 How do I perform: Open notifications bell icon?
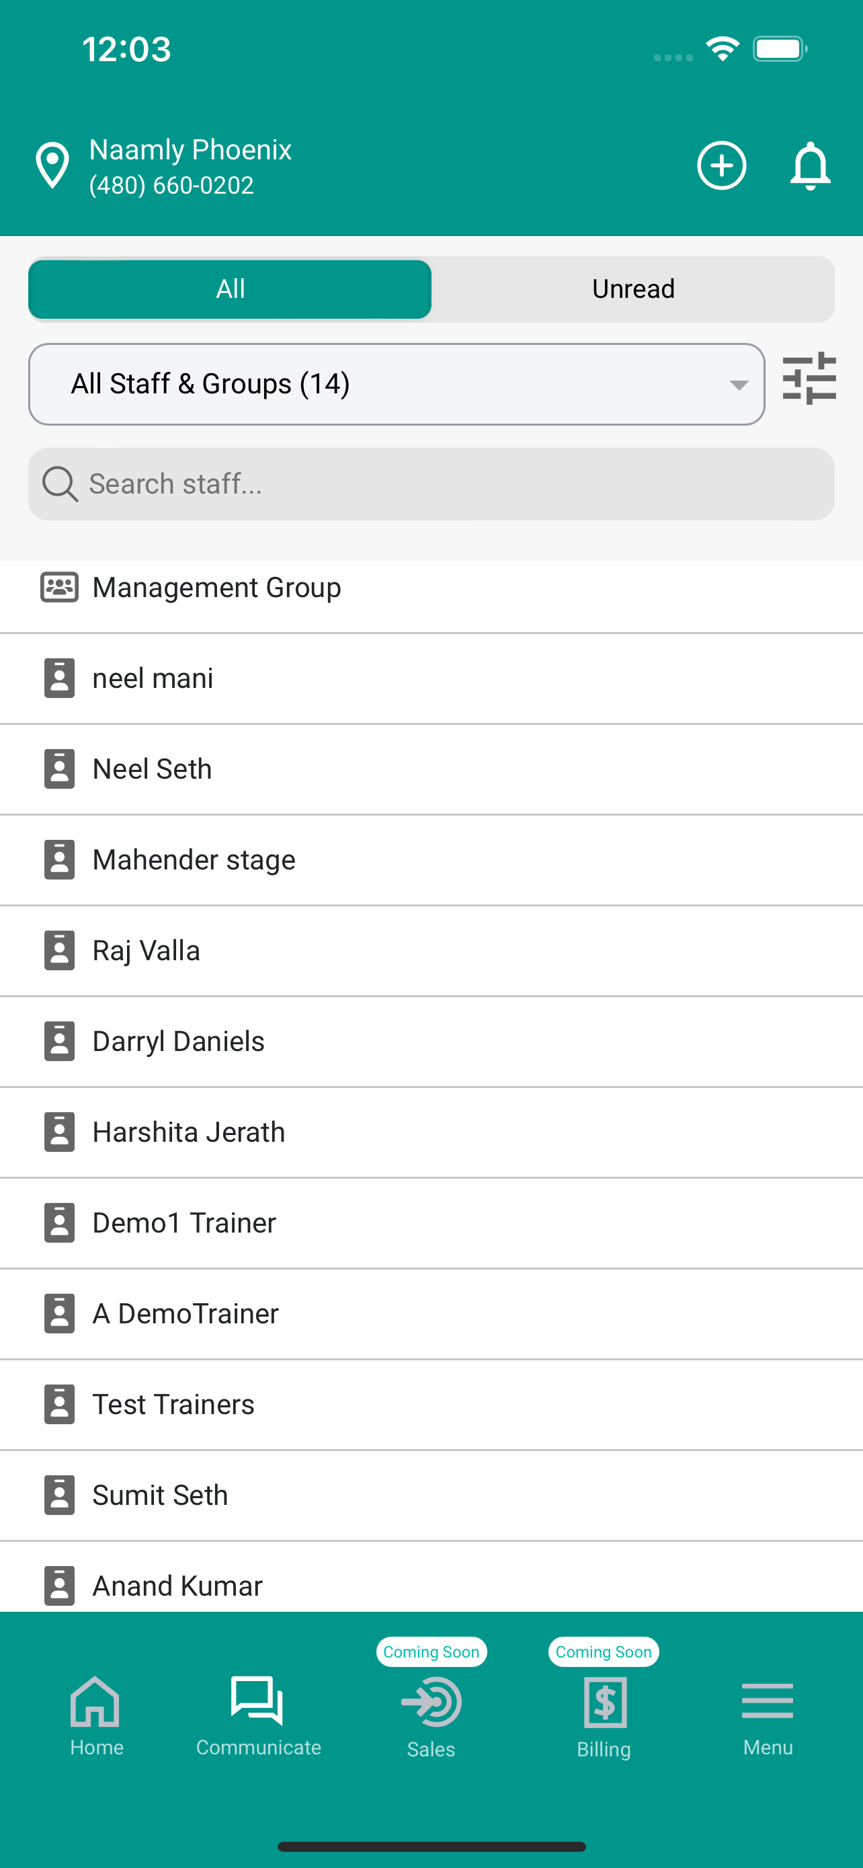point(809,165)
